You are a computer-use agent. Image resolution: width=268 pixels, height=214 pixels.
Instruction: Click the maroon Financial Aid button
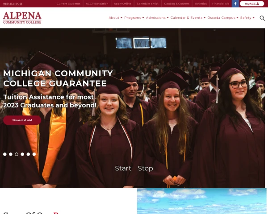click(22, 120)
